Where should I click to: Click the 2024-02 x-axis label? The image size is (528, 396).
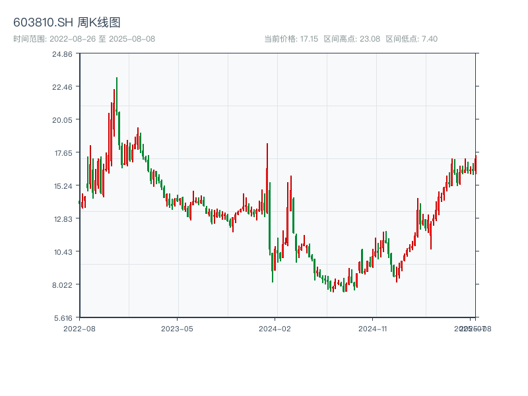(275, 329)
